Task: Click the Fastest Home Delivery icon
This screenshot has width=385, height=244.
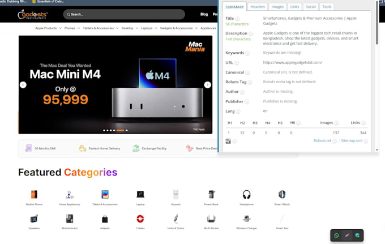Action: pyautogui.click(x=83, y=148)
